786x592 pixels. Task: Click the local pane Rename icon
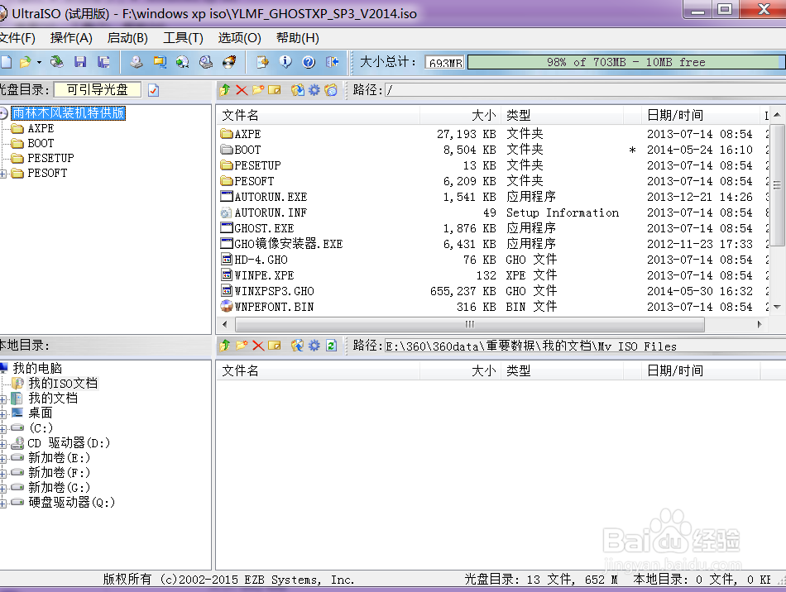click(275, 346)
